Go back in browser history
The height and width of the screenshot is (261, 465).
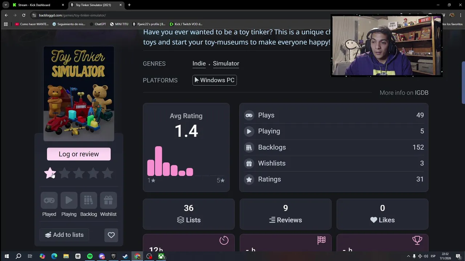point(6,15)
